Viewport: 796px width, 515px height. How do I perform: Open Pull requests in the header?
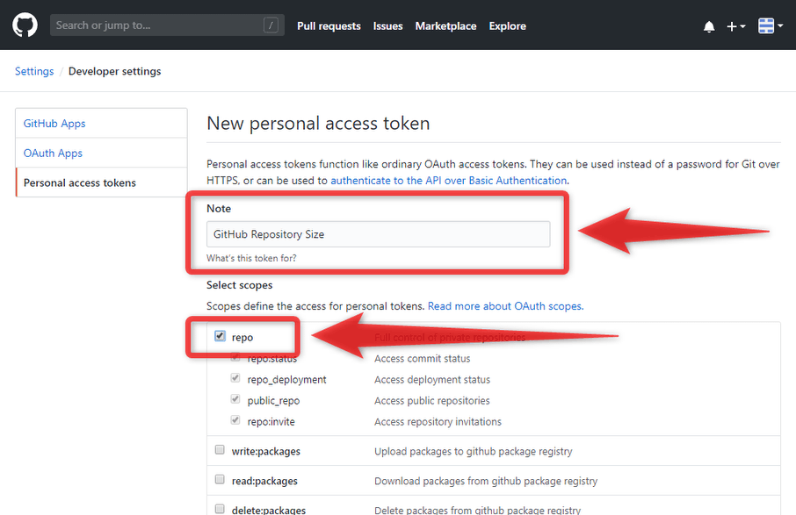coord(329,25)
